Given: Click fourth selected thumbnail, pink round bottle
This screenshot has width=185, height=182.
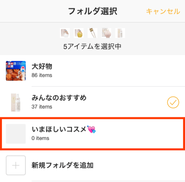Looking at the screenshot, I should coord(106,33).
